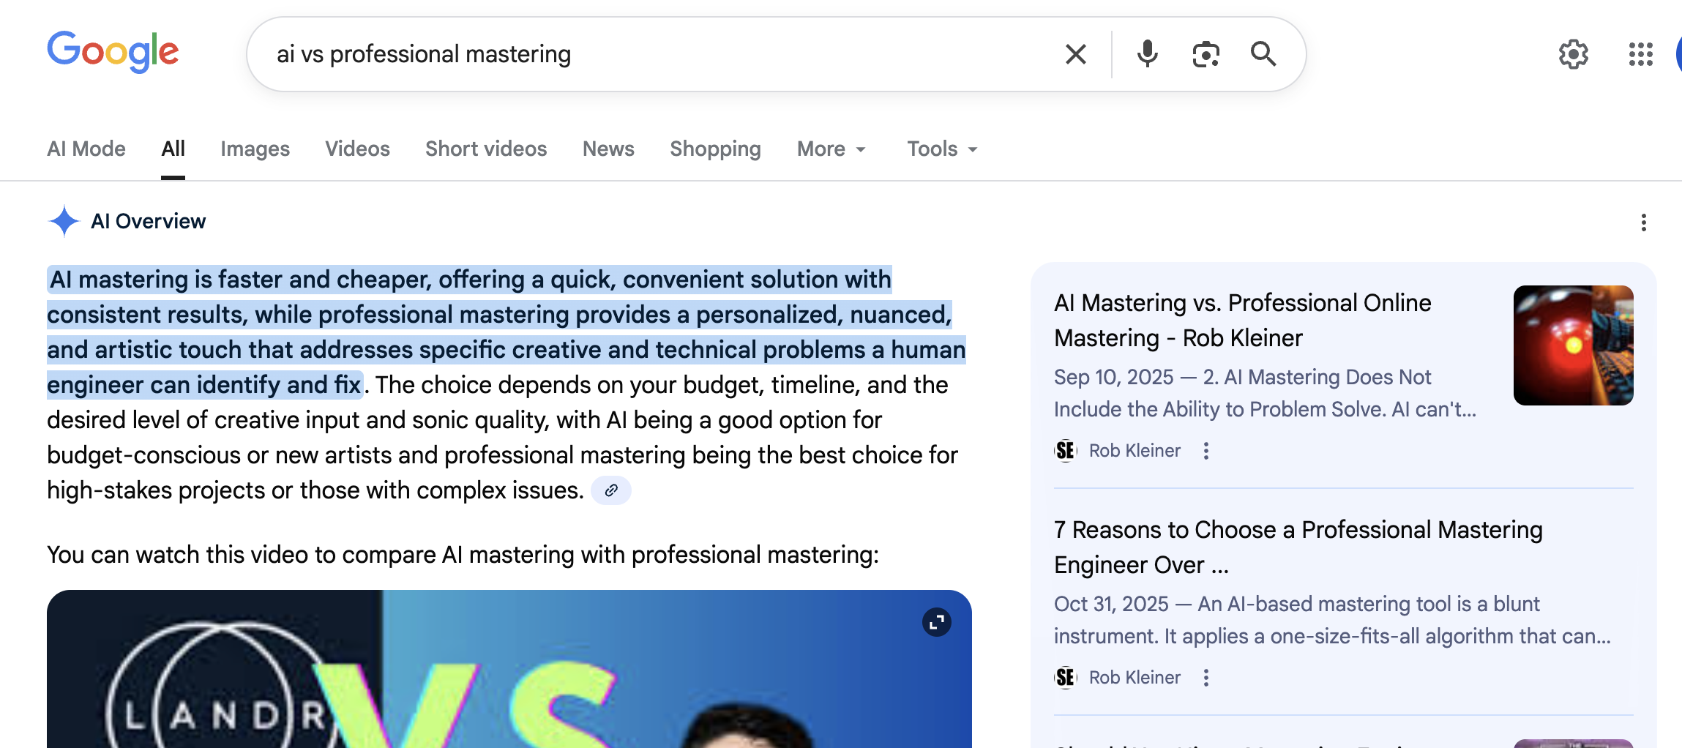
Task: Start voice search with the microphone icon
Action: tap(1147, 54)
